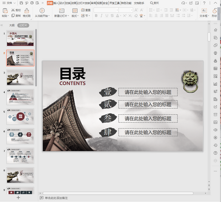Open the Special Features (特色功能) tab
Viewport: 221px width, 202px height.
[126, 3]
